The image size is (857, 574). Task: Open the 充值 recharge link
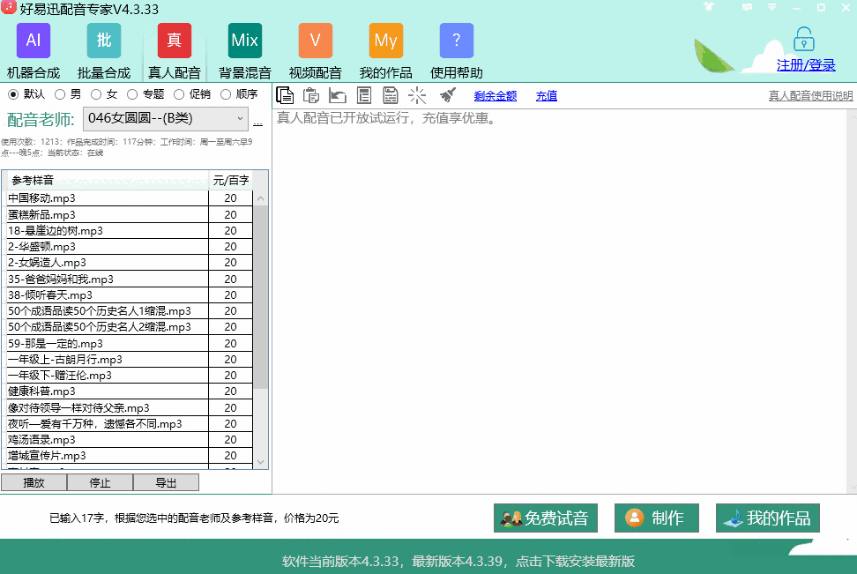(x=546, y=96)
